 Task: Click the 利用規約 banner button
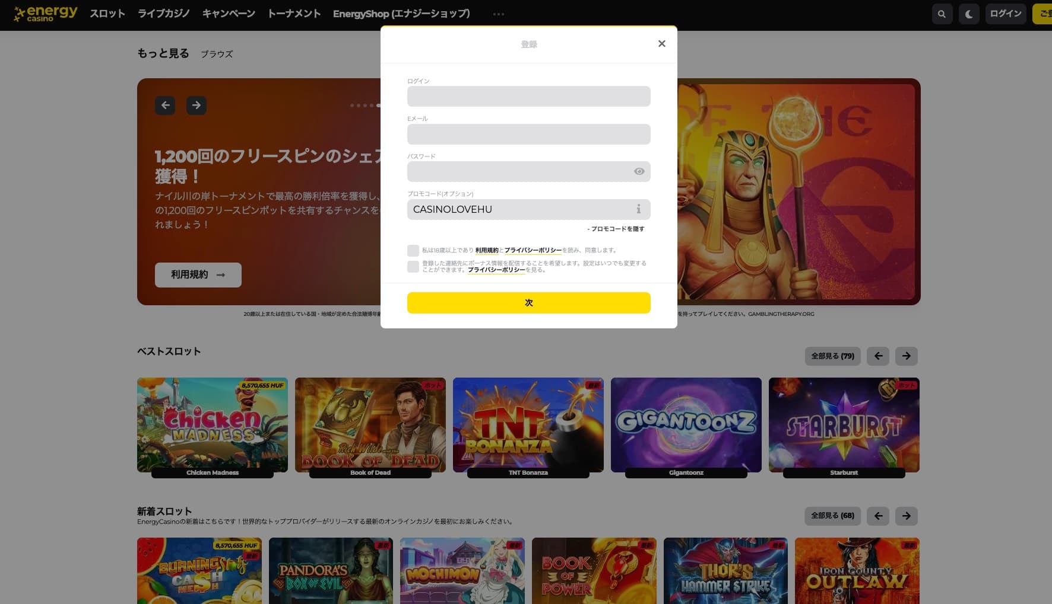click(x=198, y=275)
